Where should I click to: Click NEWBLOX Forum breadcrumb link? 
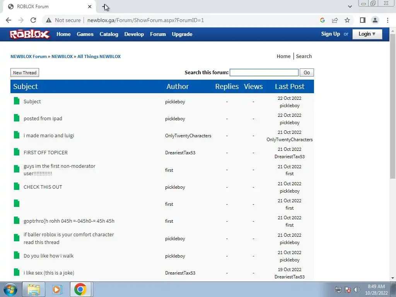29,56
